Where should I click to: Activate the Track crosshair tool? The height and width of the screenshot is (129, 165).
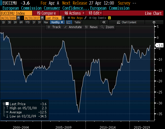coord(54,27)
